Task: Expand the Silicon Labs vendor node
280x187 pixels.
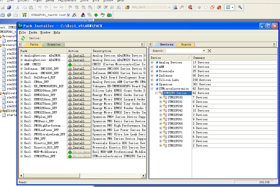Action: point(152,80)
